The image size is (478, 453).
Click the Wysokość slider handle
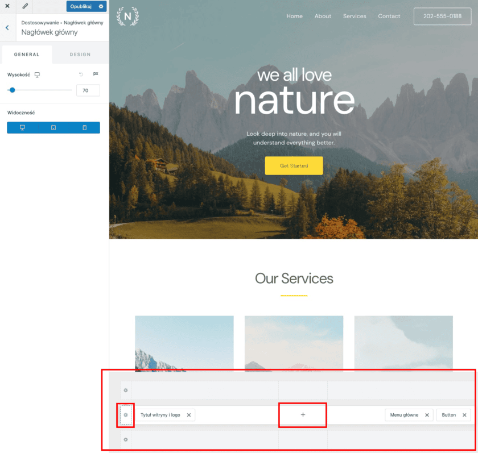[x=12, y=90]
